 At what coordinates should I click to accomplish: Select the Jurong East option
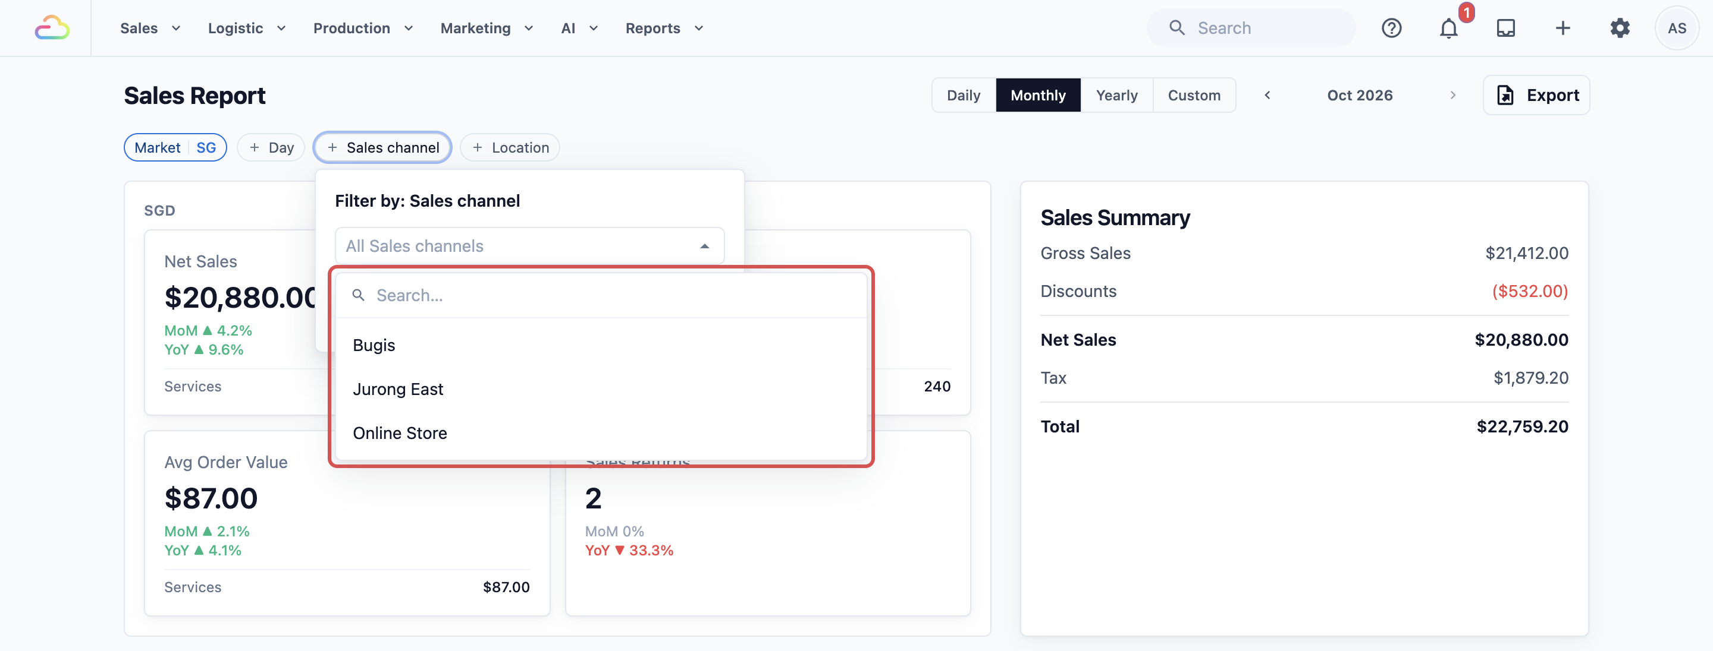(x=601, y=389)
